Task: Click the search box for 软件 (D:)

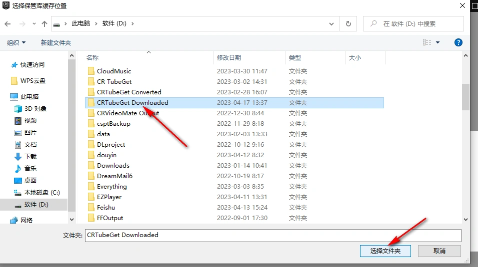Action: (413, 24)
